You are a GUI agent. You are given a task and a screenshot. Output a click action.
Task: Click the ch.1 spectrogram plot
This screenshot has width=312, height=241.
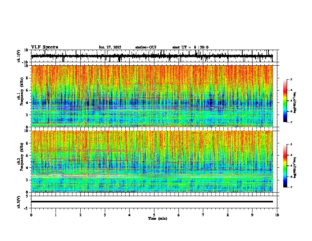(x=152, y=96)
